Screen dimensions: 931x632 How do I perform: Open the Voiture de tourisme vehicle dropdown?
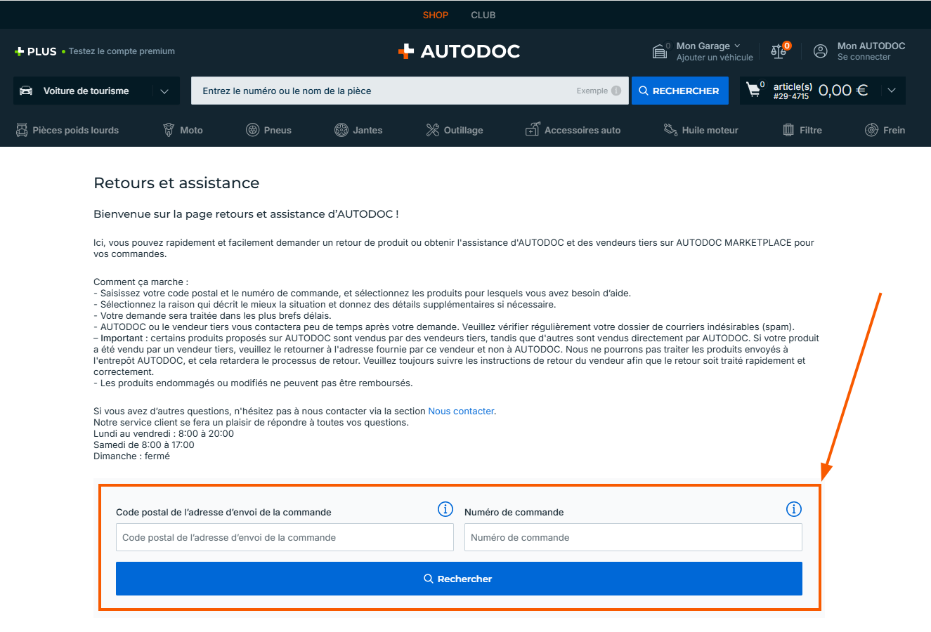coord(96,91)
